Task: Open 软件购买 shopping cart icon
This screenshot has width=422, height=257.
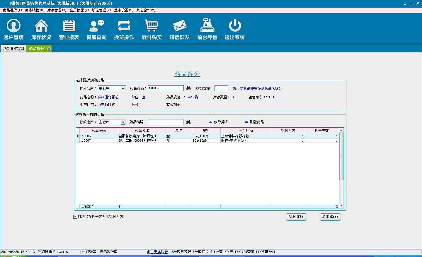Action: point(152,26)
